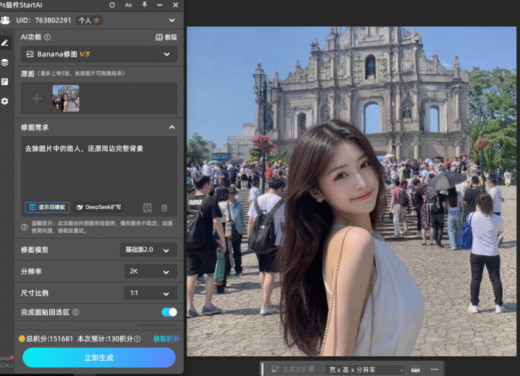Select the uploaded original image thumbnail

[x=66, y=98]
